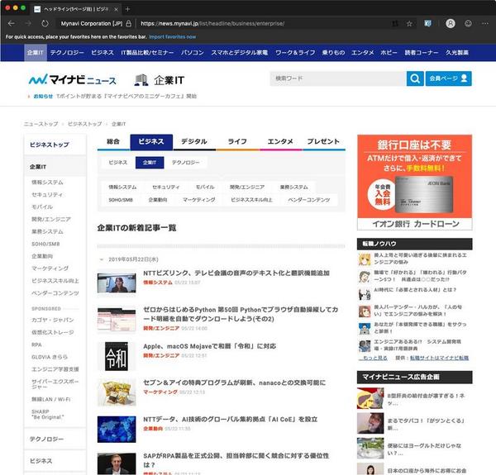Viewport: 496px width, 475px height.
Task: Click the Import favorites now link
Action: pos(173,37)
